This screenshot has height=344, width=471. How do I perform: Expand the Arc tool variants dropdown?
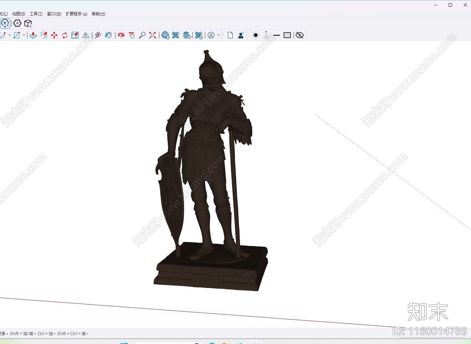10,35
